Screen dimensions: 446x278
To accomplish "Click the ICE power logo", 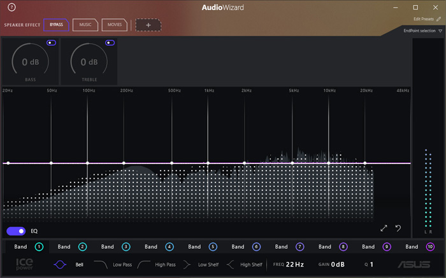I will click(x=24, y=264).
